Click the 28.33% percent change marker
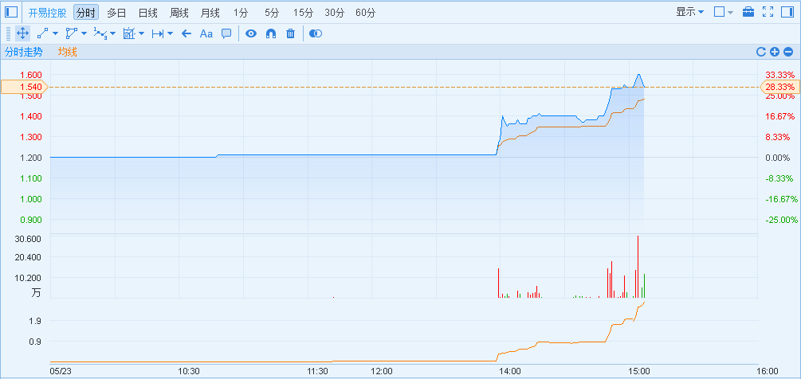The image size is (801, 379). point(780,87)
